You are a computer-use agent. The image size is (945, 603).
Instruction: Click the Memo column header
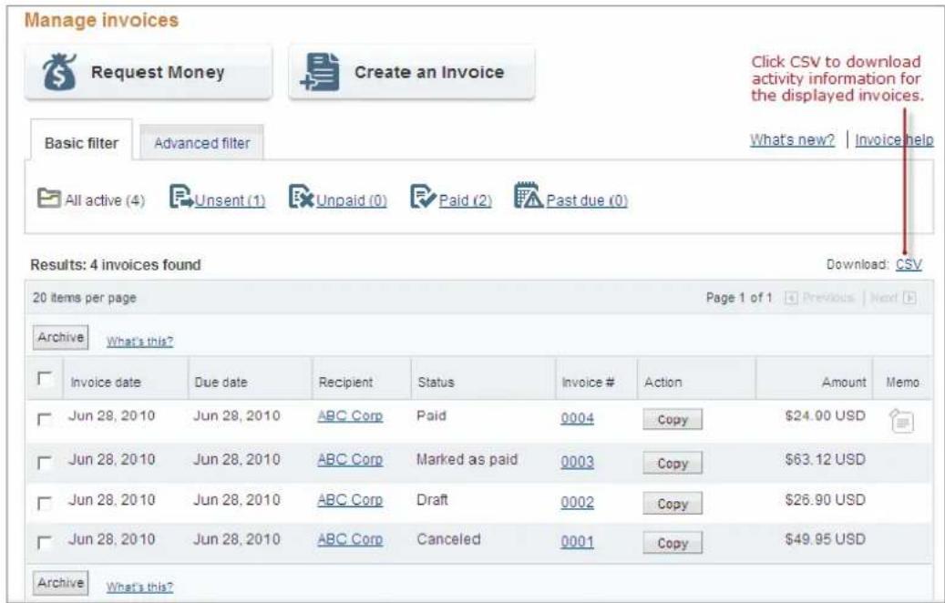[x=902, y=383]
